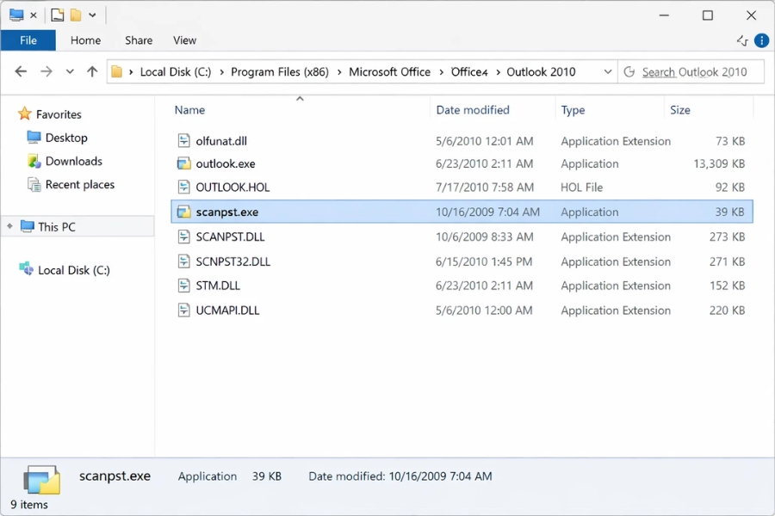This screenshot has width=775, height=516.
Task: Click the SCANPST.DLL file icon
Action: click(x=184, y=236)
